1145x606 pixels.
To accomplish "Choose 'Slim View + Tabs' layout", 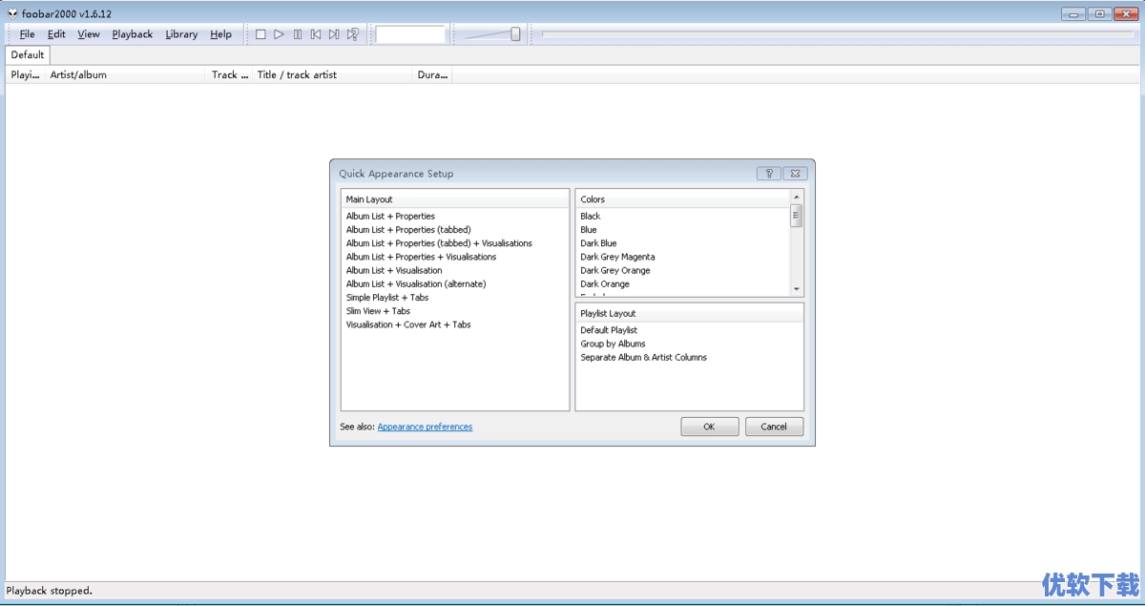I will (378, 311).
